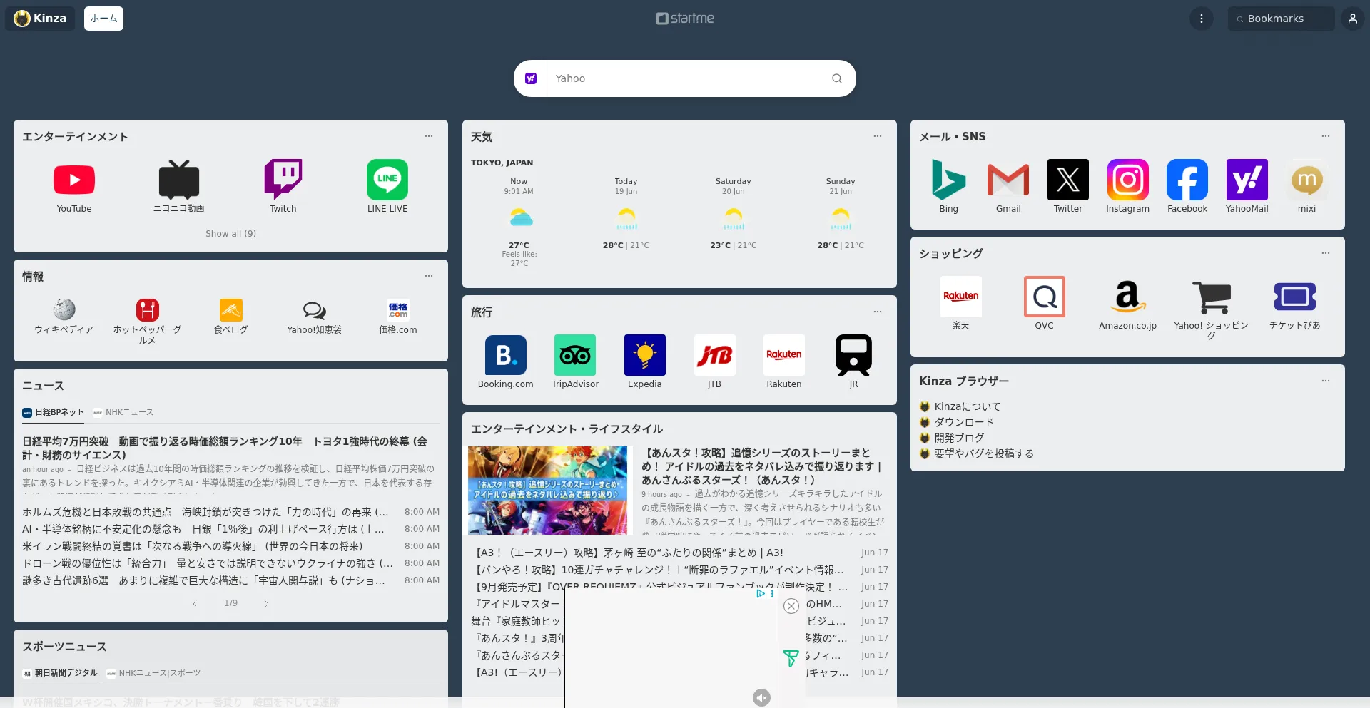Open JR train icon
The image size is (1370, 708).
(853, 355)
